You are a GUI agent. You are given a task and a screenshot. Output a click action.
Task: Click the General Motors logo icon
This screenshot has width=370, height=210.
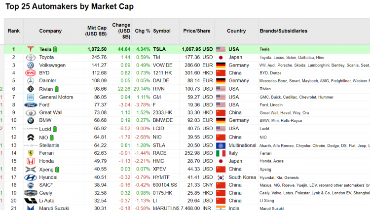[x=31, y=97]
